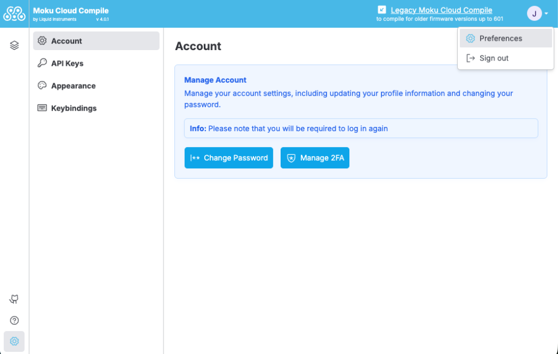Click the user avatar labeled J
This screenshot has width=558, height=354.
[x=534, y=14]
